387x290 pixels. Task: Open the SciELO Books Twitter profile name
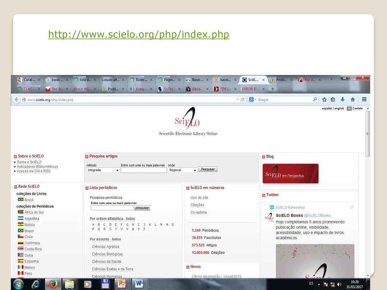coord(289,216)
